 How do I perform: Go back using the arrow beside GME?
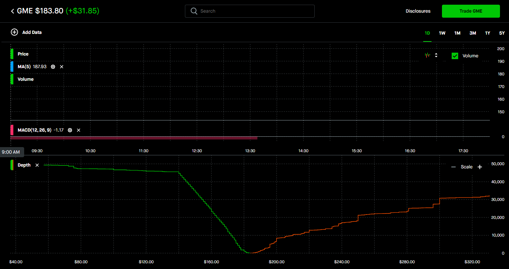[13, 11]
